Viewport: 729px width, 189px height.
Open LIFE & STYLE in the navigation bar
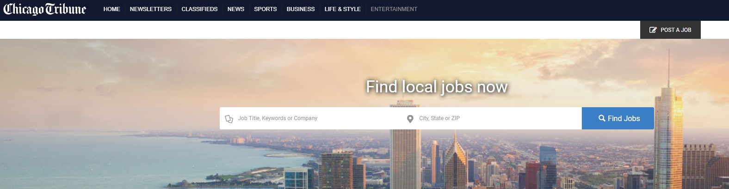(343, 9)
